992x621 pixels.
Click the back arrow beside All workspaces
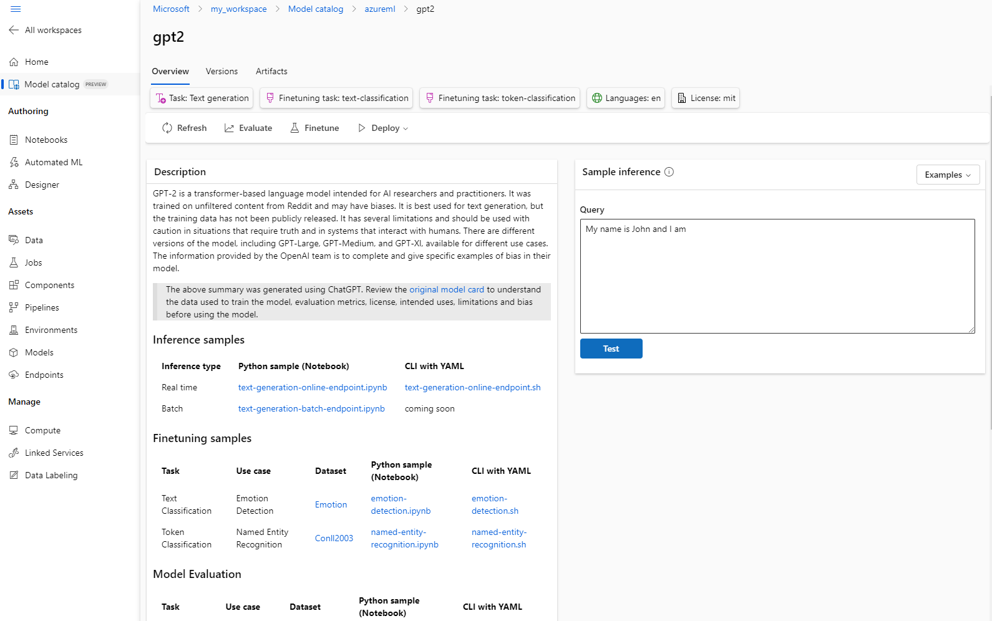click(x=14, y=30)
